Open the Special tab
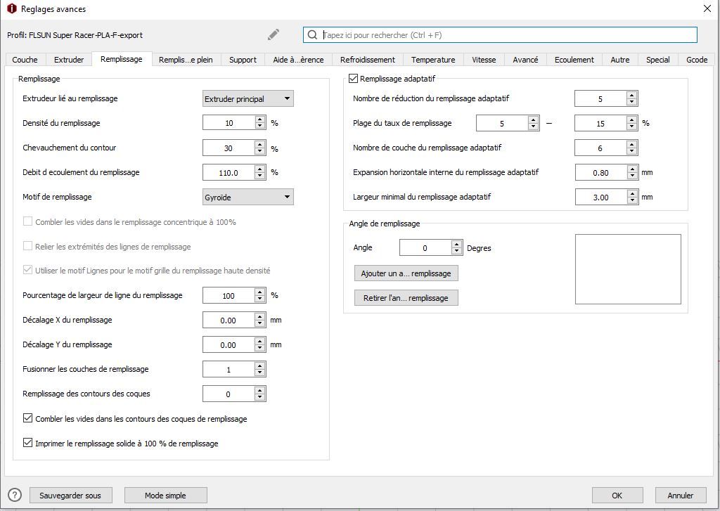 pyautogui.click(x=657, y=60)
